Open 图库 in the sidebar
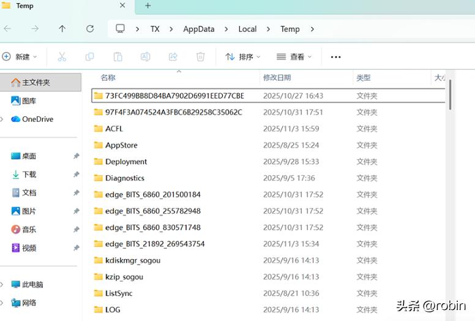This screenshot has width=475, height=321. pyautogui.click(x=23, y=100)
